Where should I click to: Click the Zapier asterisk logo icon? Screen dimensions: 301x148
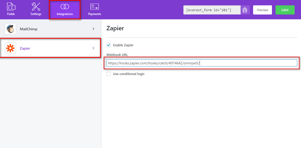tap(10, 48)
